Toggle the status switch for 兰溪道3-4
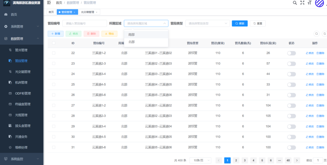The height and width of the screenshot is (165, 327). [x=291, y=74]
